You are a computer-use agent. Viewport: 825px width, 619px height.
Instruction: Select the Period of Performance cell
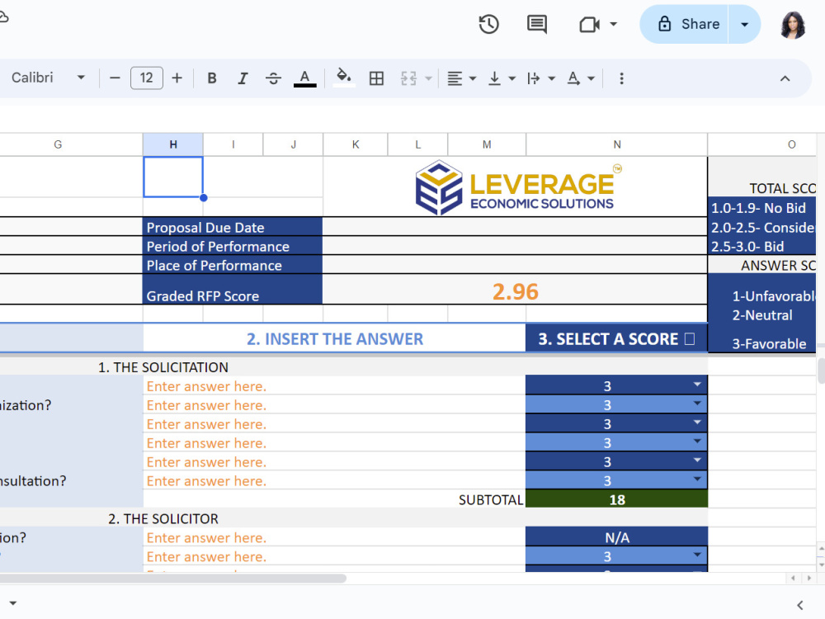coord(233,246)
